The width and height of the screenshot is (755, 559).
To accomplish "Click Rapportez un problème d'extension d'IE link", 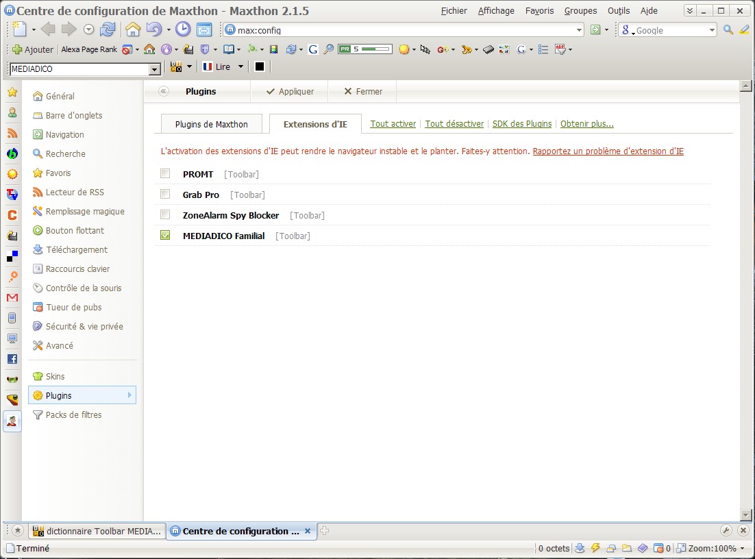I will coord(608,151).
